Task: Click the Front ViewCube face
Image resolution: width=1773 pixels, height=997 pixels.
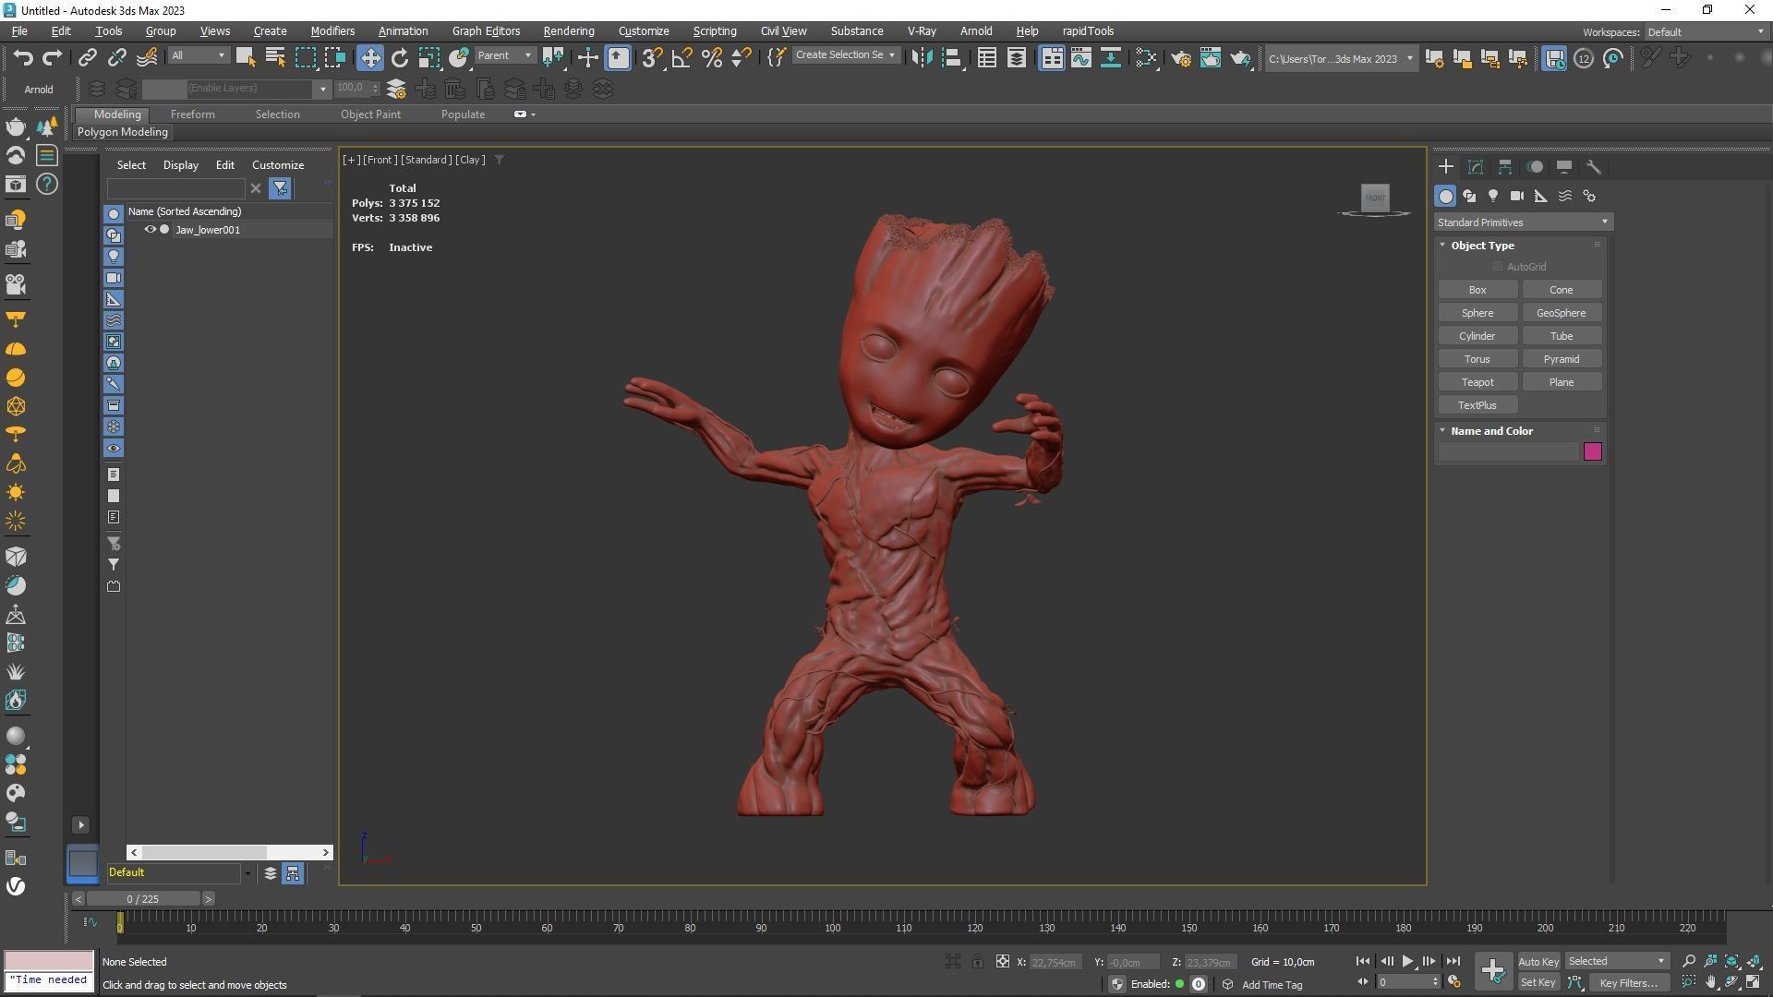Action: coord(1375,198)
